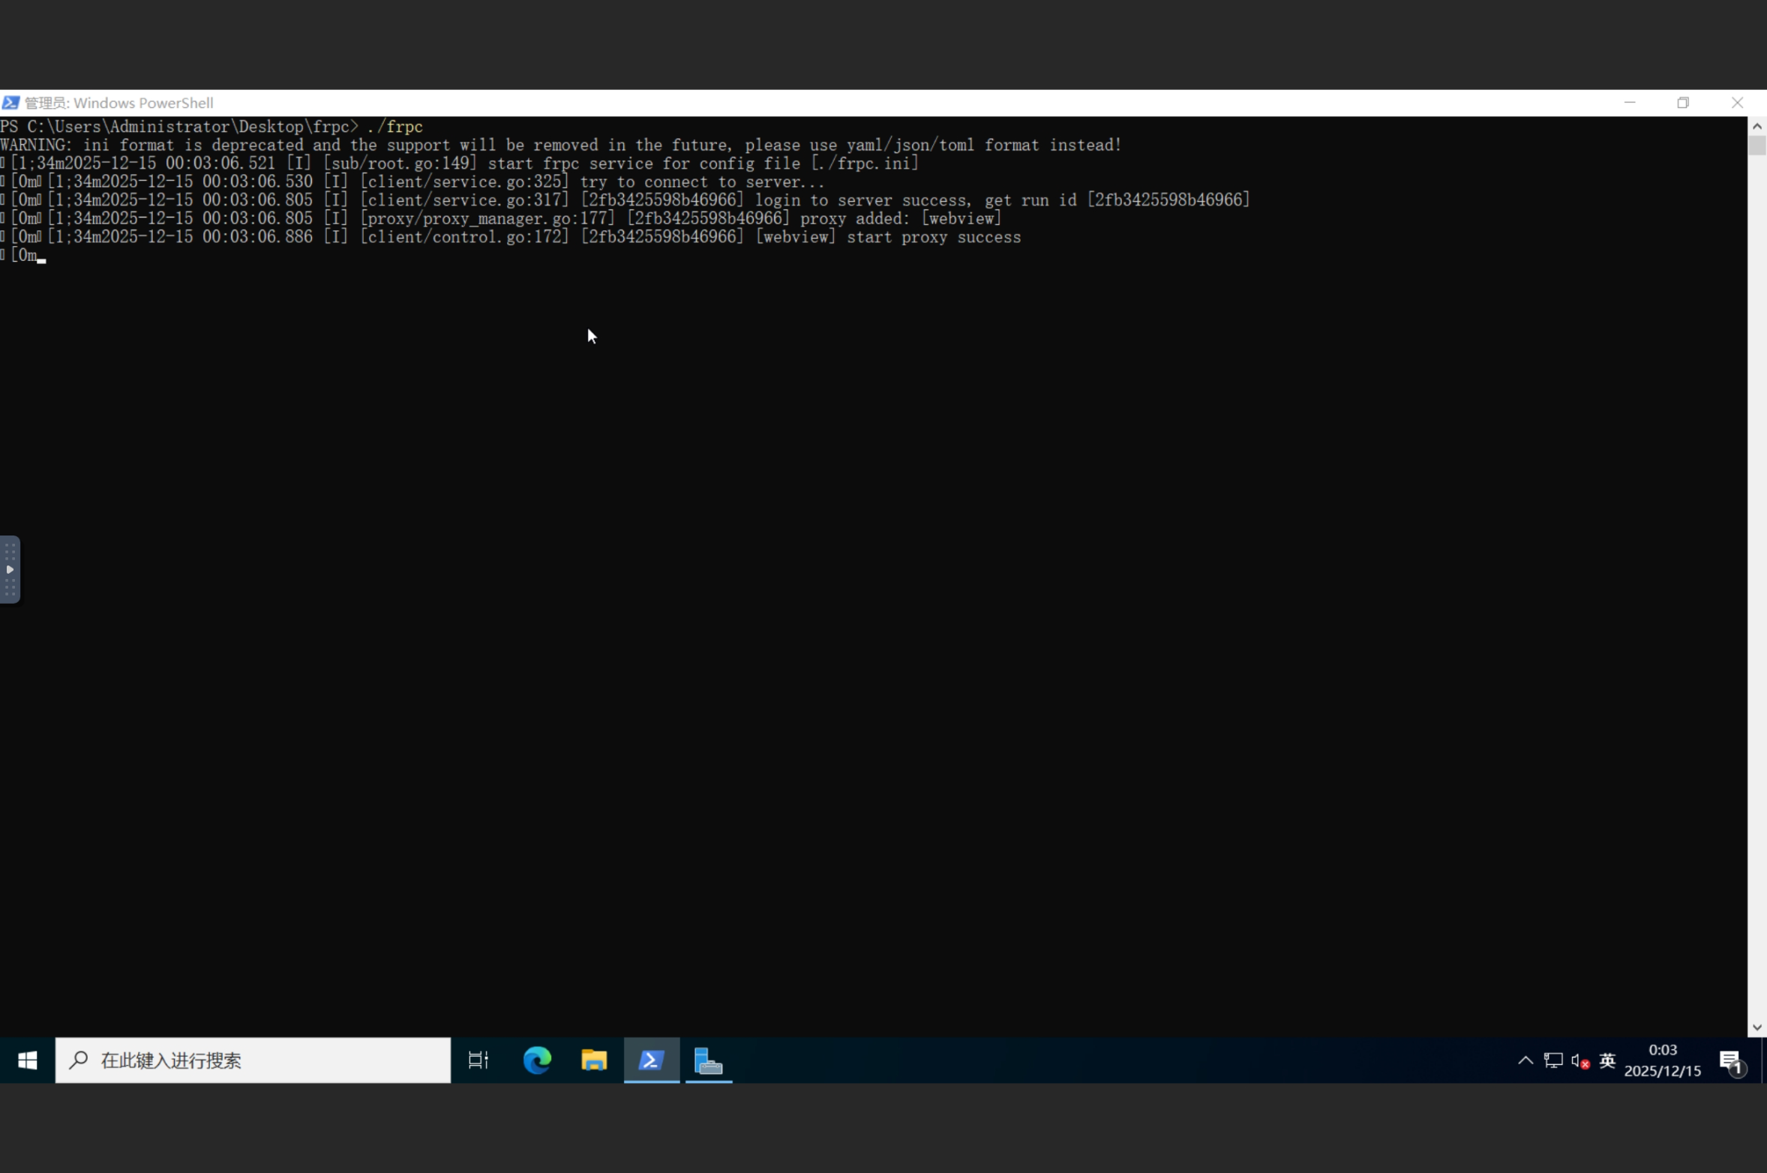The image size is (1767, 1173).
Task: Open the clock and date flyout
Action: (1662, 1060)
